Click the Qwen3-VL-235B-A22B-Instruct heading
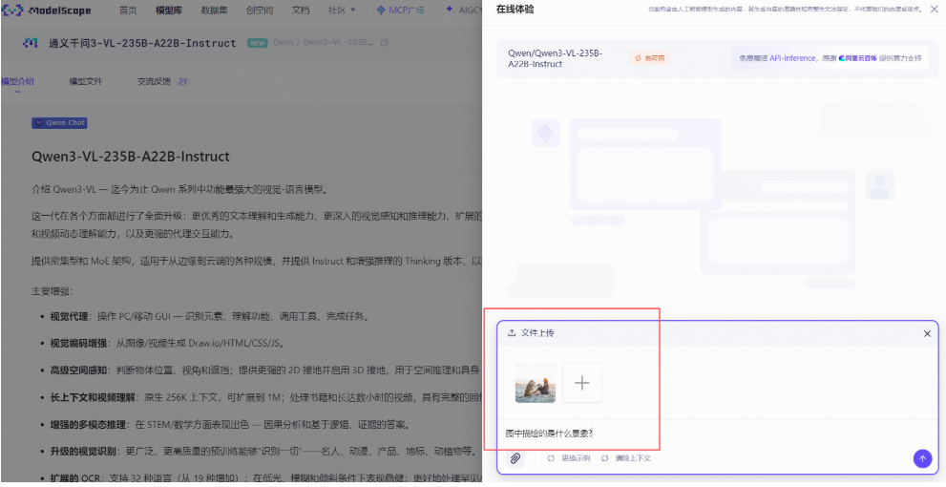The width and height of the screenshot is (946, 487). click(131, 157)
